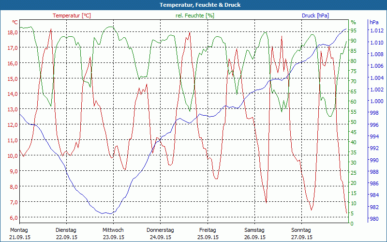
Task: Click the '13,0' temperature axis value
Action: [x=13, y=109]
